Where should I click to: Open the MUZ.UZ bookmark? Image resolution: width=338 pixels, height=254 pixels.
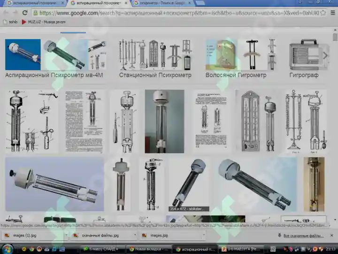[44, 22]
